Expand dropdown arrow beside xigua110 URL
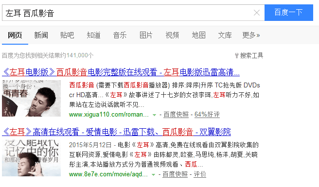Screen dimensions: 319x187 [x=155, y=115]
